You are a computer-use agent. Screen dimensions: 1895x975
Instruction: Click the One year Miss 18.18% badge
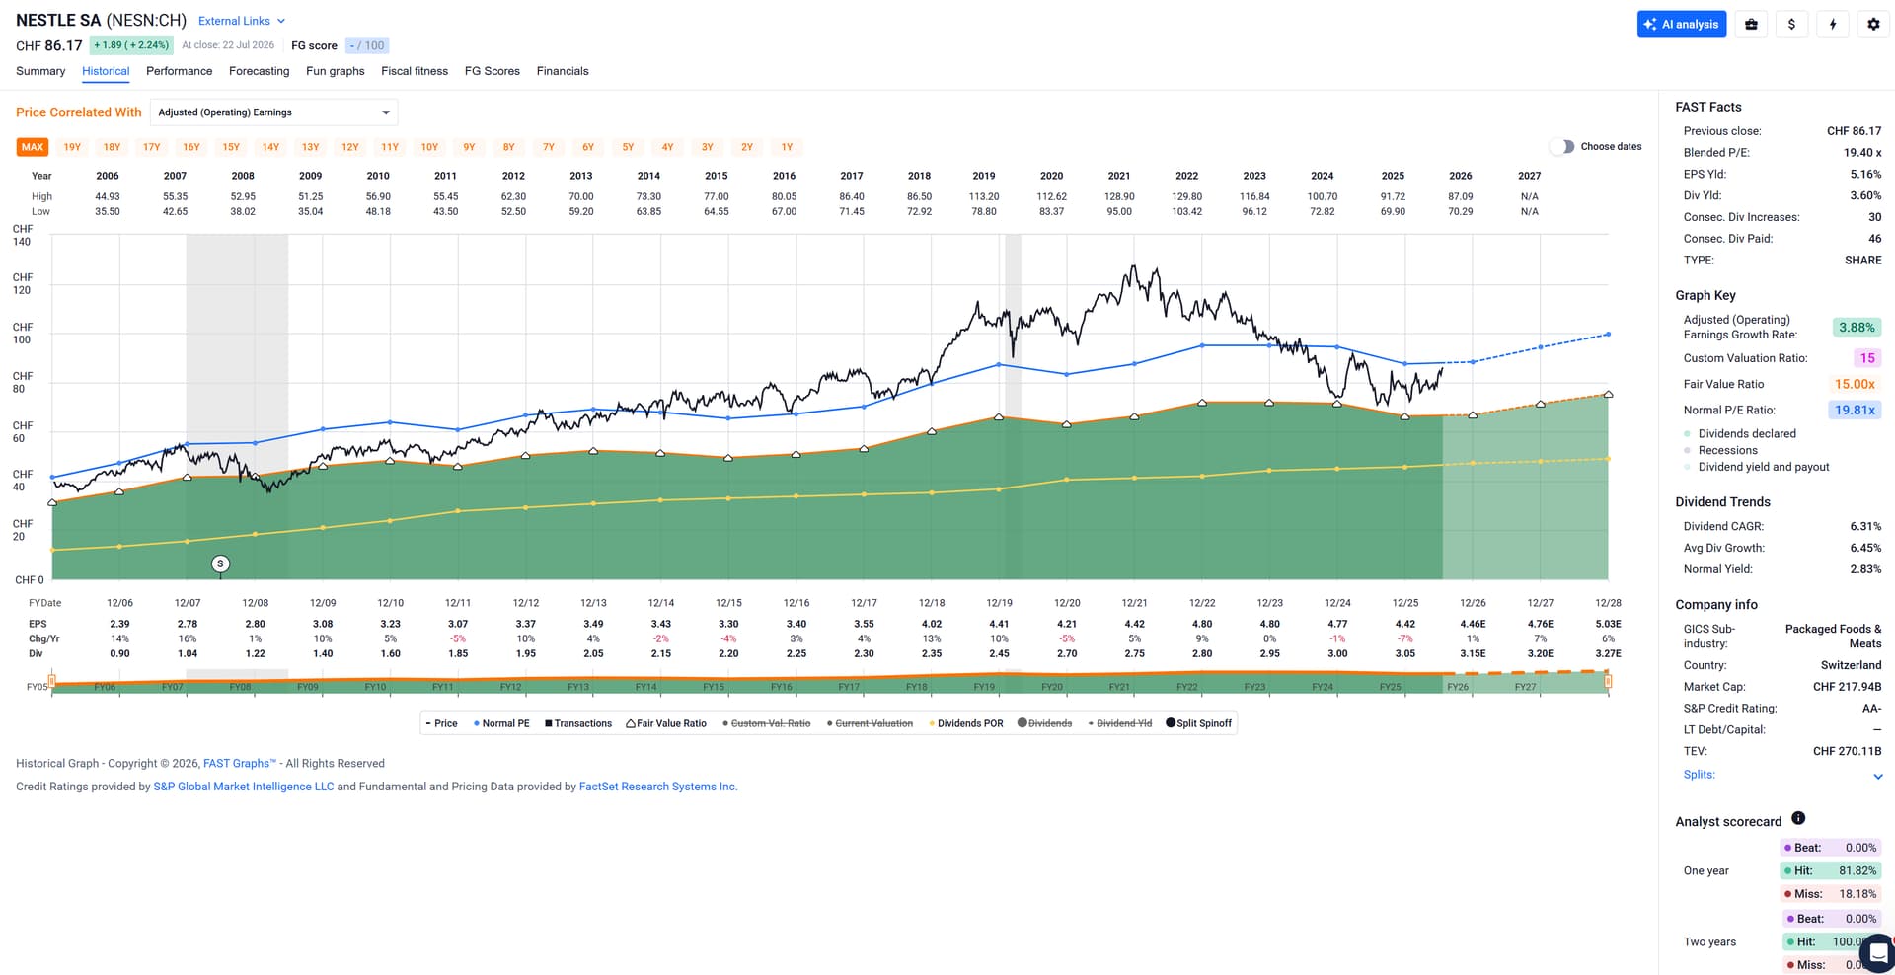1831,894
